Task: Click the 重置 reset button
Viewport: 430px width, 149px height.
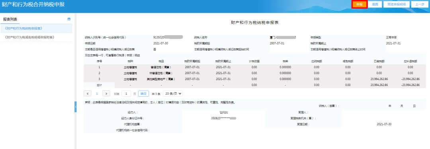Action: click(375, 4)
